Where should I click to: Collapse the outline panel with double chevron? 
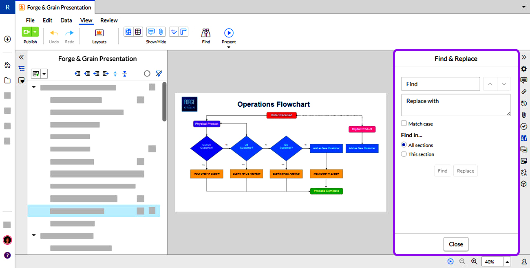coord(21,57)
